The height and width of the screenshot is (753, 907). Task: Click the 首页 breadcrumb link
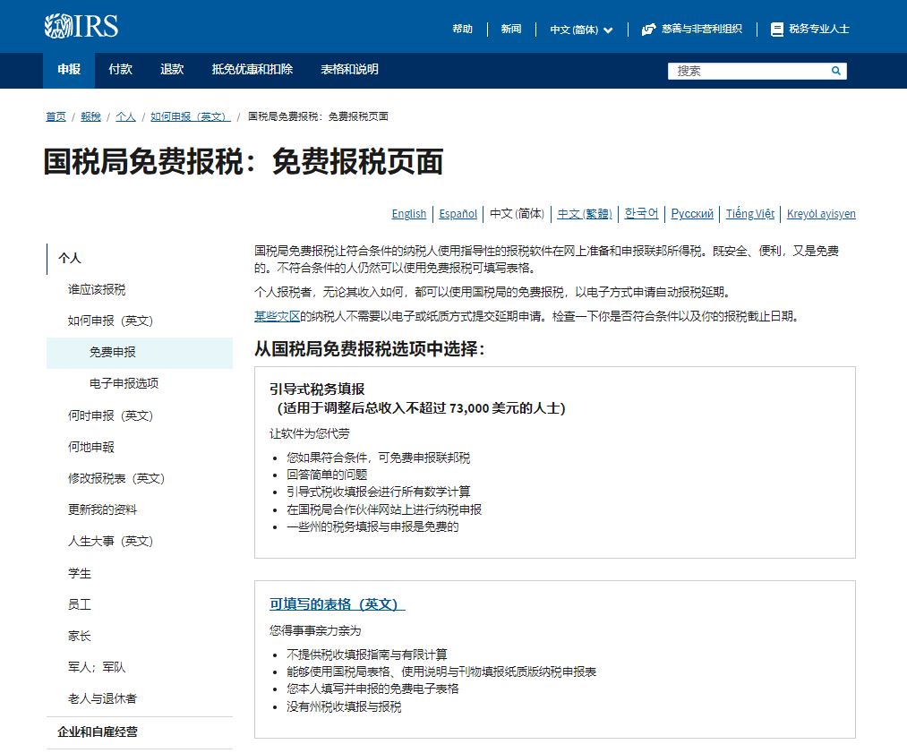click(56, 116)
